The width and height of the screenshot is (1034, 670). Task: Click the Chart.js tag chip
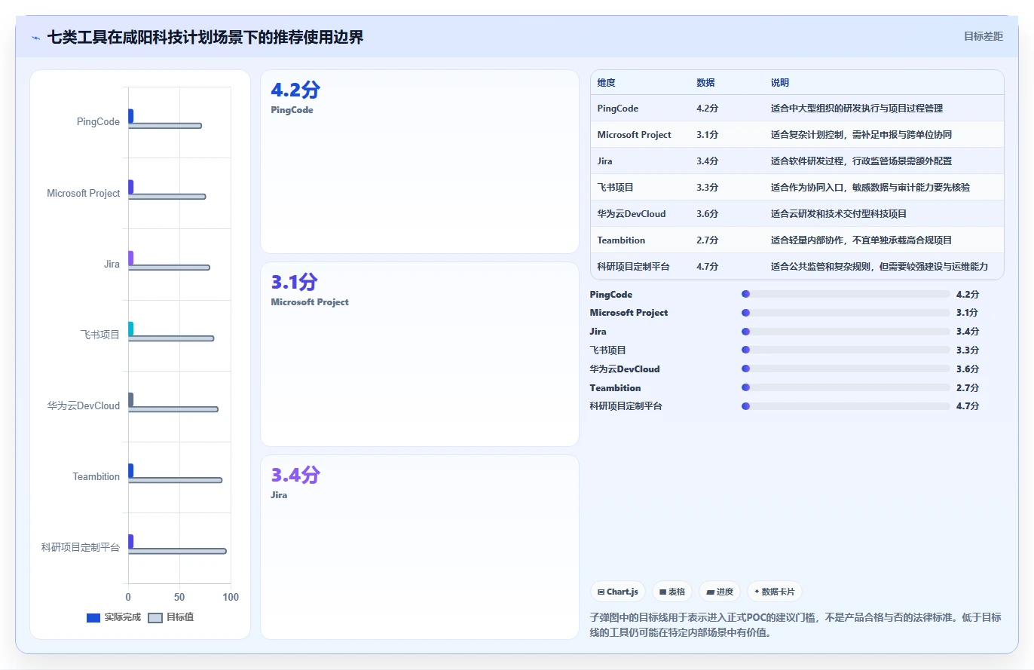pos(617,592)
